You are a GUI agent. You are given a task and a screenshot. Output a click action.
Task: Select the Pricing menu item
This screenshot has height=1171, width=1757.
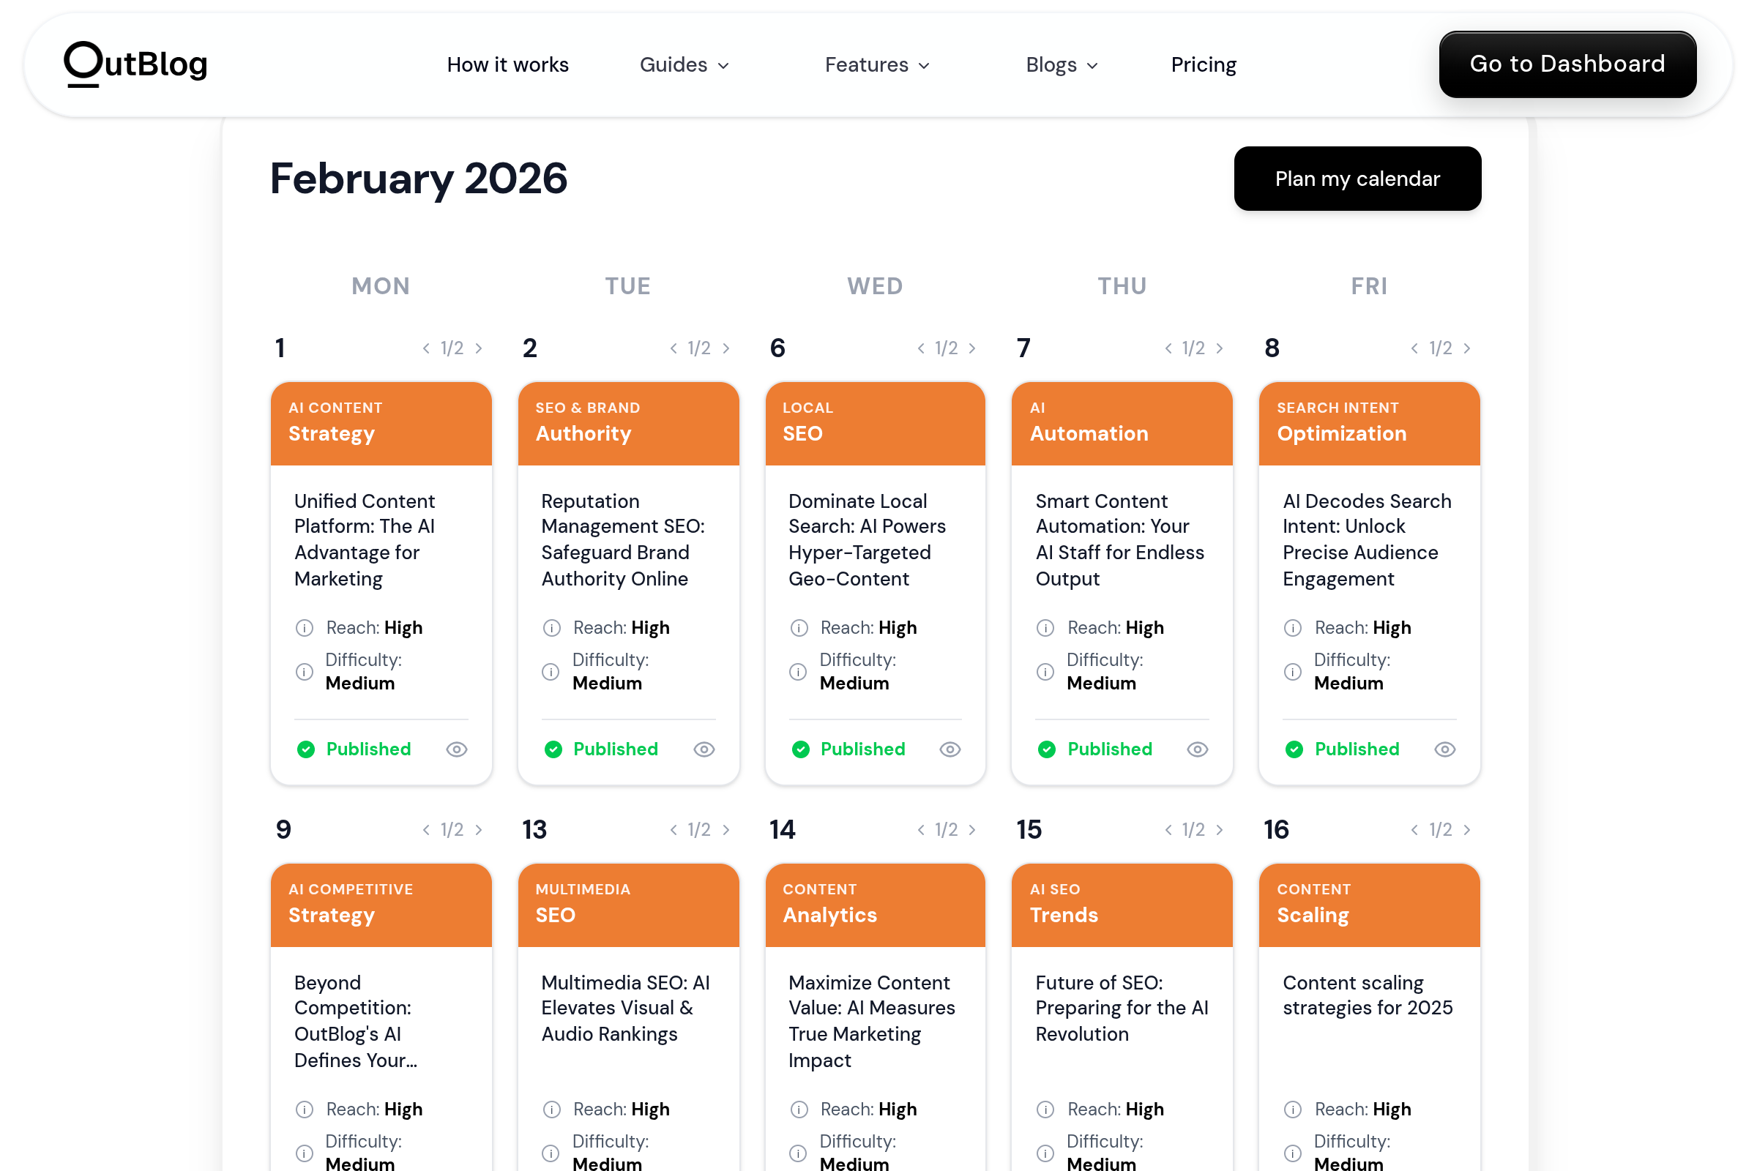(x=1203, y=65)
